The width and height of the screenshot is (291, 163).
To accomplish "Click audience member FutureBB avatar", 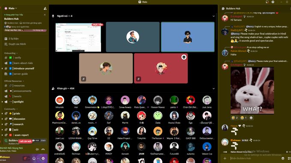I will (x=174, y=147).
